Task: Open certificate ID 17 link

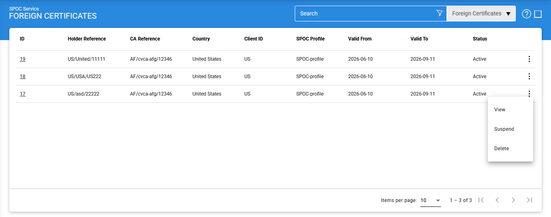Action: [23, 94]
